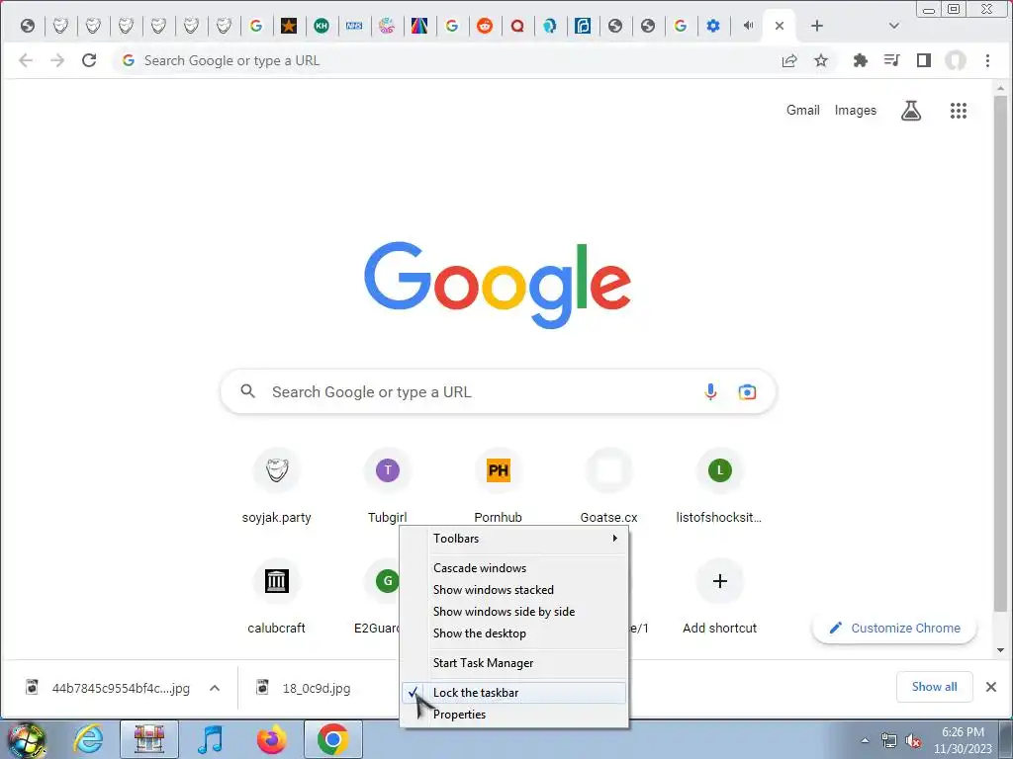Open the Tubgirl shortcut tile
Image resolution: width=1013 pixels, height=759 pixels.
pos(387,486)
